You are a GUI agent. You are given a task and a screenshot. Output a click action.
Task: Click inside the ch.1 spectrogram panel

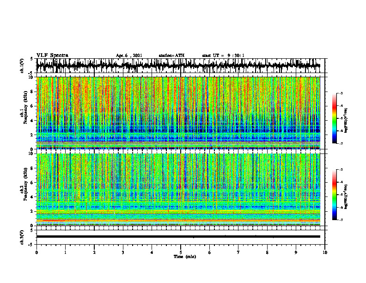coord(178,113)
